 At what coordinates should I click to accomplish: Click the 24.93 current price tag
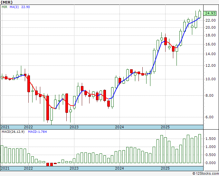click(210, 13)
